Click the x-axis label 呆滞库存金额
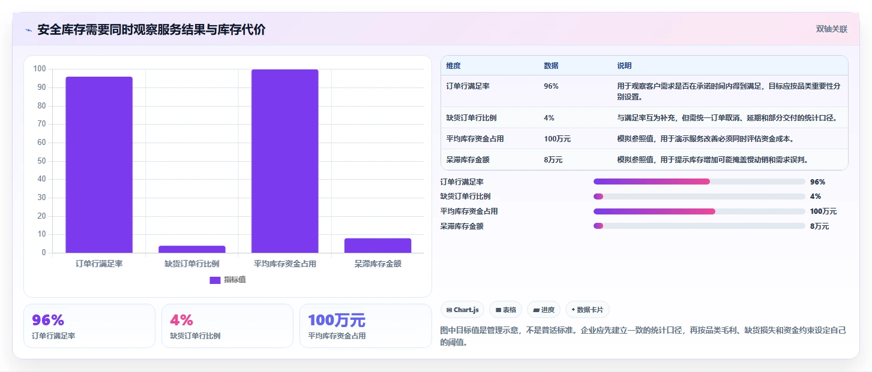872x372 pixels. click(378, 264)
